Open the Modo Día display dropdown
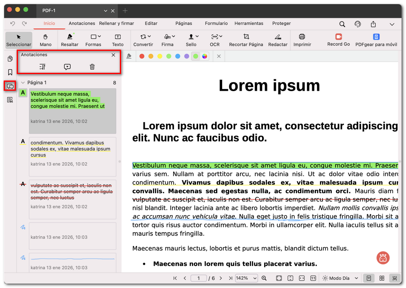406x288 pixels. 339,278
